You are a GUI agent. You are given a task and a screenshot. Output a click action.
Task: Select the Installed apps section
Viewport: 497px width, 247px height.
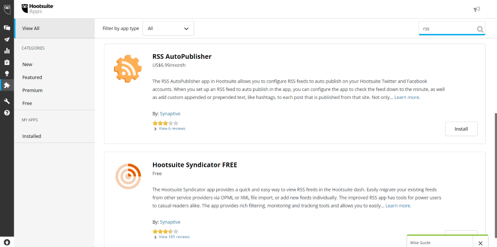pos(32,136)
